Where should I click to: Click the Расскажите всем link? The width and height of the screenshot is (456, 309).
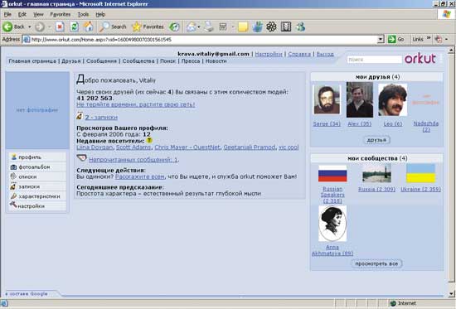pyautogui.click(x=139, y=176)
